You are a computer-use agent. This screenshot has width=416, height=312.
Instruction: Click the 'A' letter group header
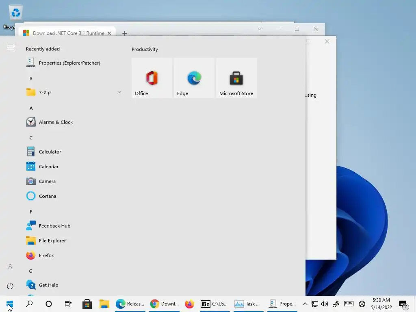coord(31,108)
